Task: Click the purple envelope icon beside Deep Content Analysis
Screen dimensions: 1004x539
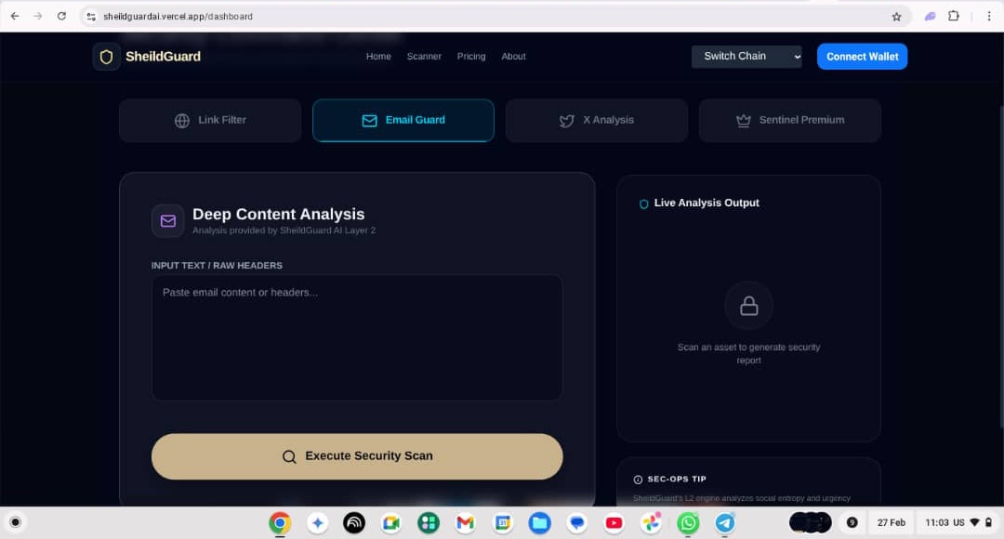Action: click(167, 221)
